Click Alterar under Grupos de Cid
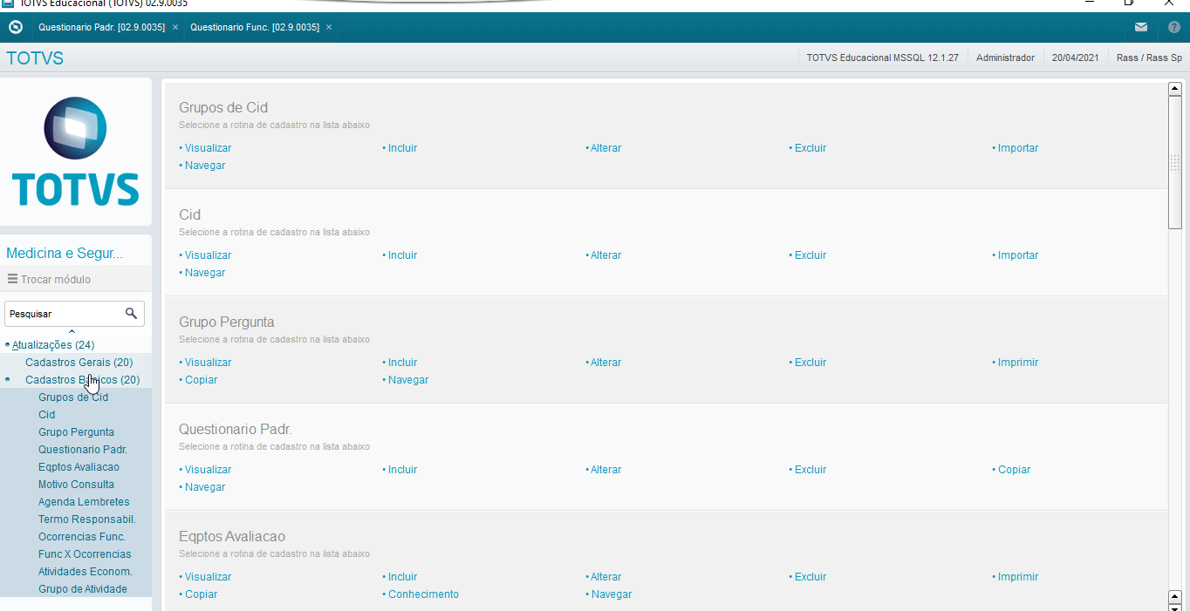The height and width of the screenshot is (611, 1190). point(605,148)
